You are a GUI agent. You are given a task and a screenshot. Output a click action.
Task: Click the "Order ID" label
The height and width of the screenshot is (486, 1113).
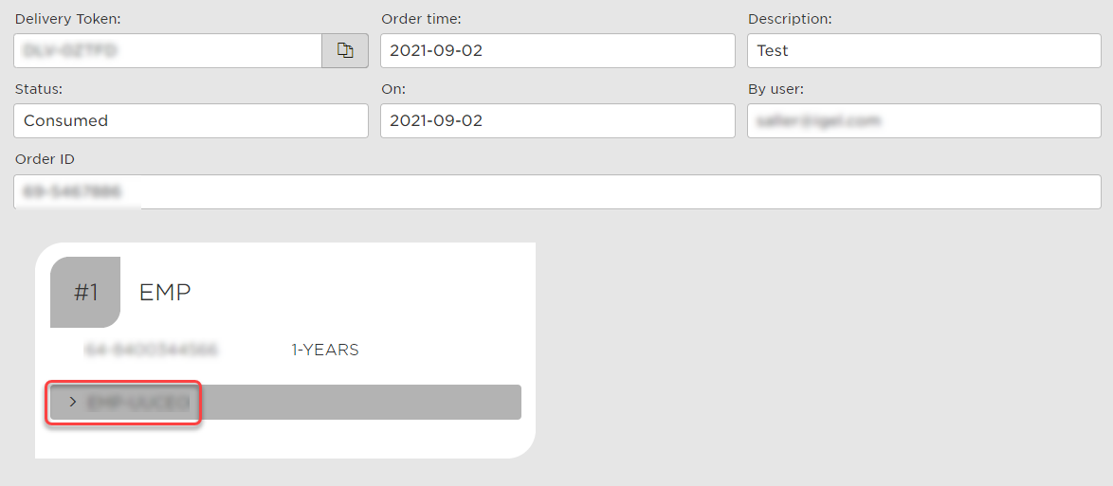(x=45, y=158)
